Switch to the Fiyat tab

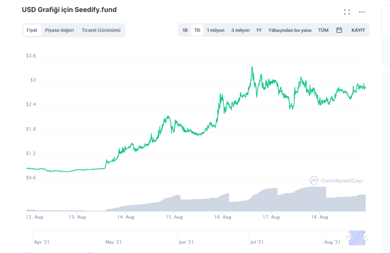[32, 30]
